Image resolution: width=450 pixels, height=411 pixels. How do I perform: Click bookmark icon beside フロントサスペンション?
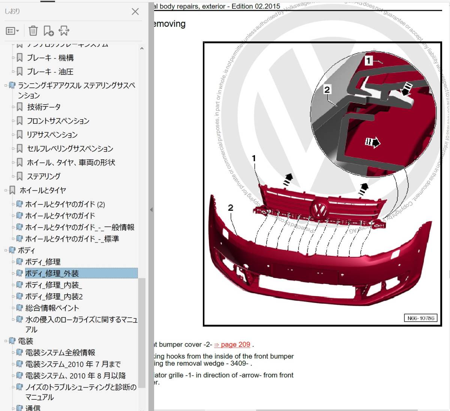coord(20,121)
